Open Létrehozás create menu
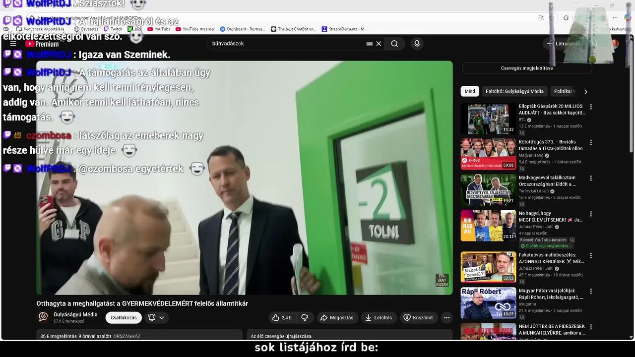Image resolution: width=635 pixels, height=357 pixels. click(563, 44)
